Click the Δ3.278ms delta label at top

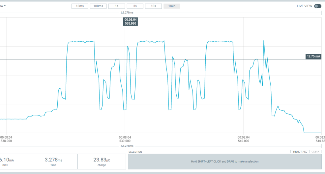coord(127,12)
